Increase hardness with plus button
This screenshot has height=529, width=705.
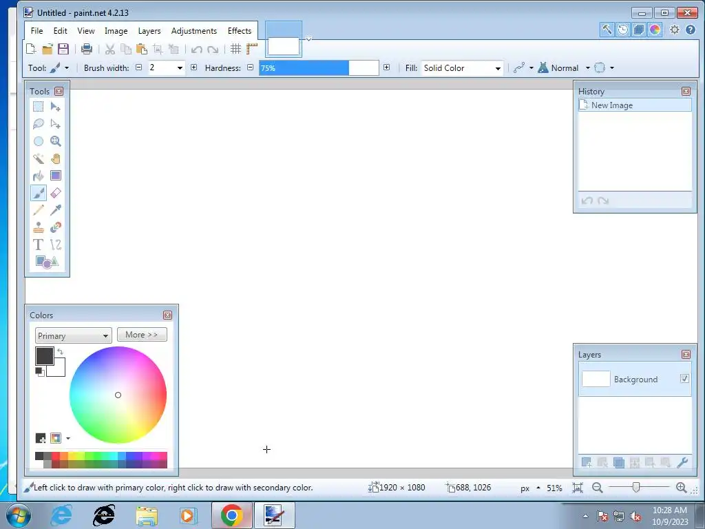386,68
